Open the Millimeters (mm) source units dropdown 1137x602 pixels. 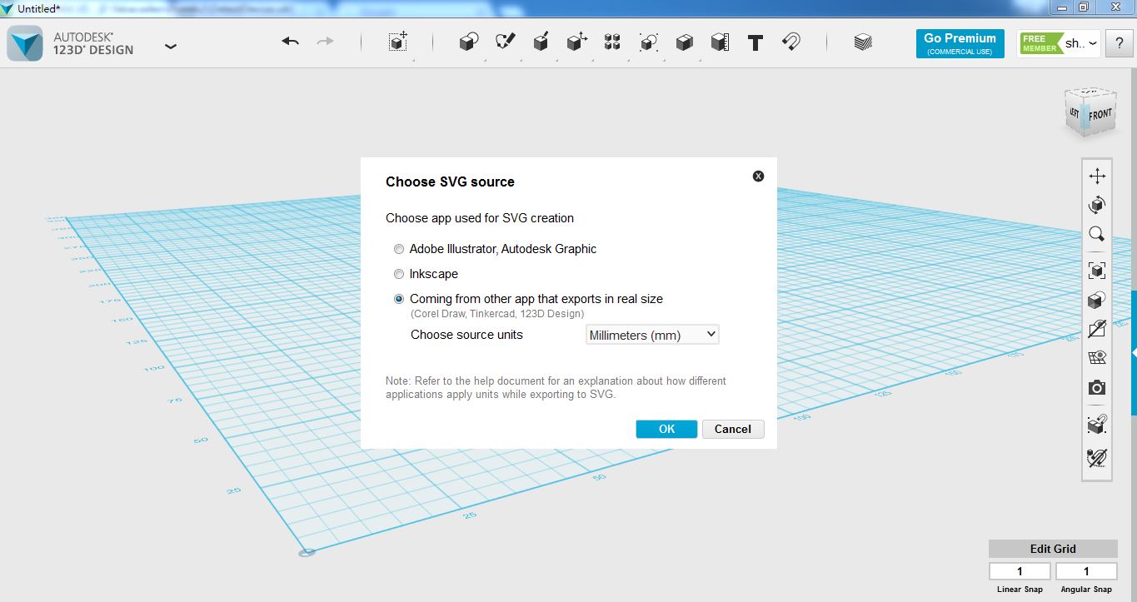coord(652,335)
